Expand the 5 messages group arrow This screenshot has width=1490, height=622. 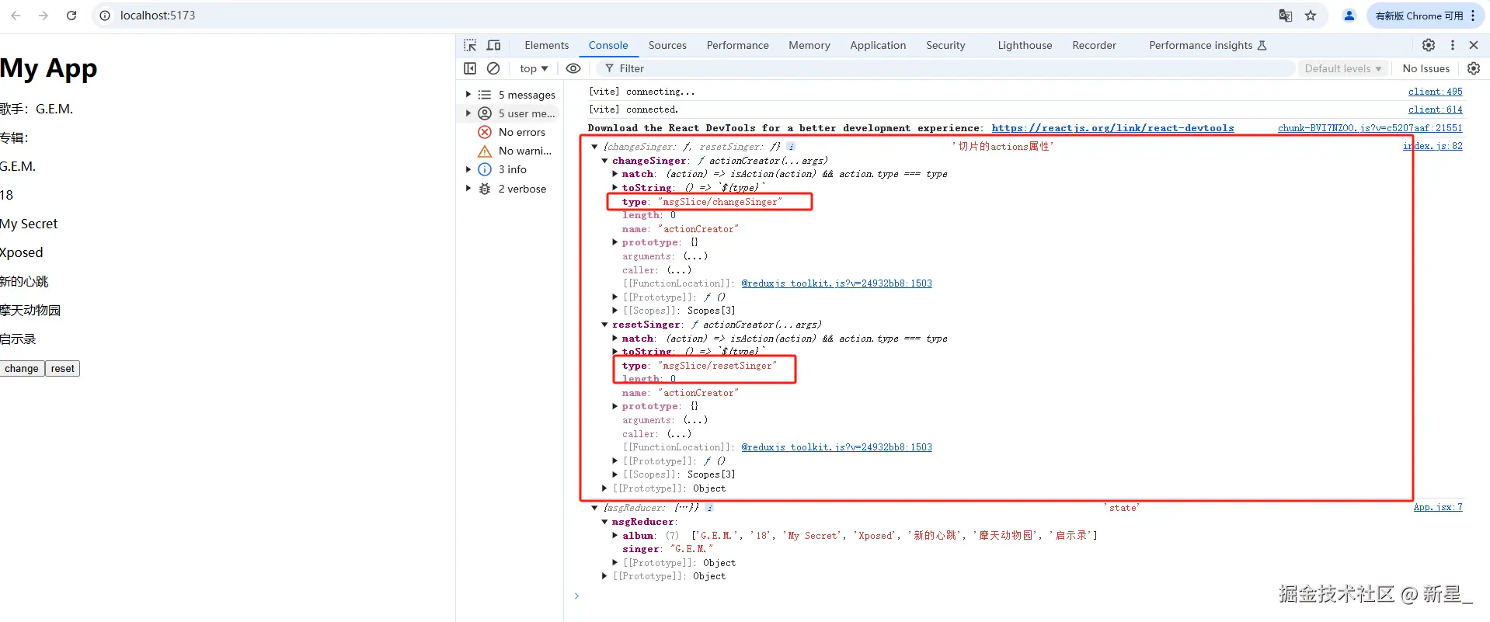[x=468, y=95]
